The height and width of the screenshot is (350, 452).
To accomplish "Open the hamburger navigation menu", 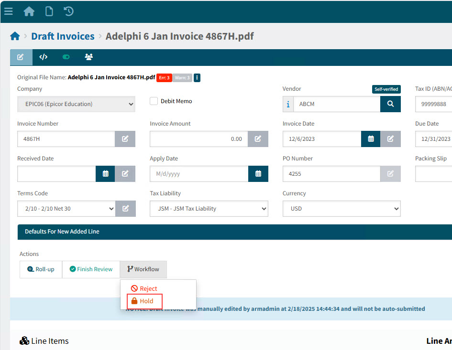I will (x=9, y=11).
